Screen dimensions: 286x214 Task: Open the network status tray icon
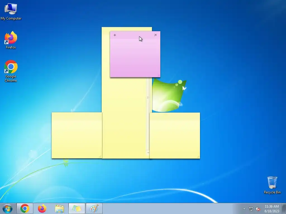click(x=251, y=209)
